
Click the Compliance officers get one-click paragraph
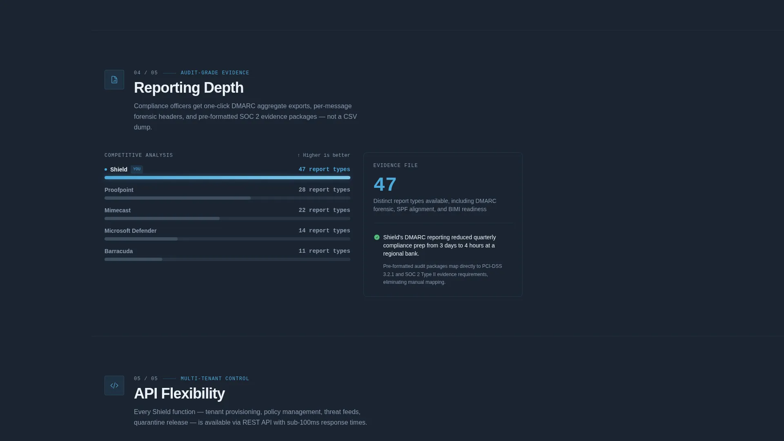(245, 117)
